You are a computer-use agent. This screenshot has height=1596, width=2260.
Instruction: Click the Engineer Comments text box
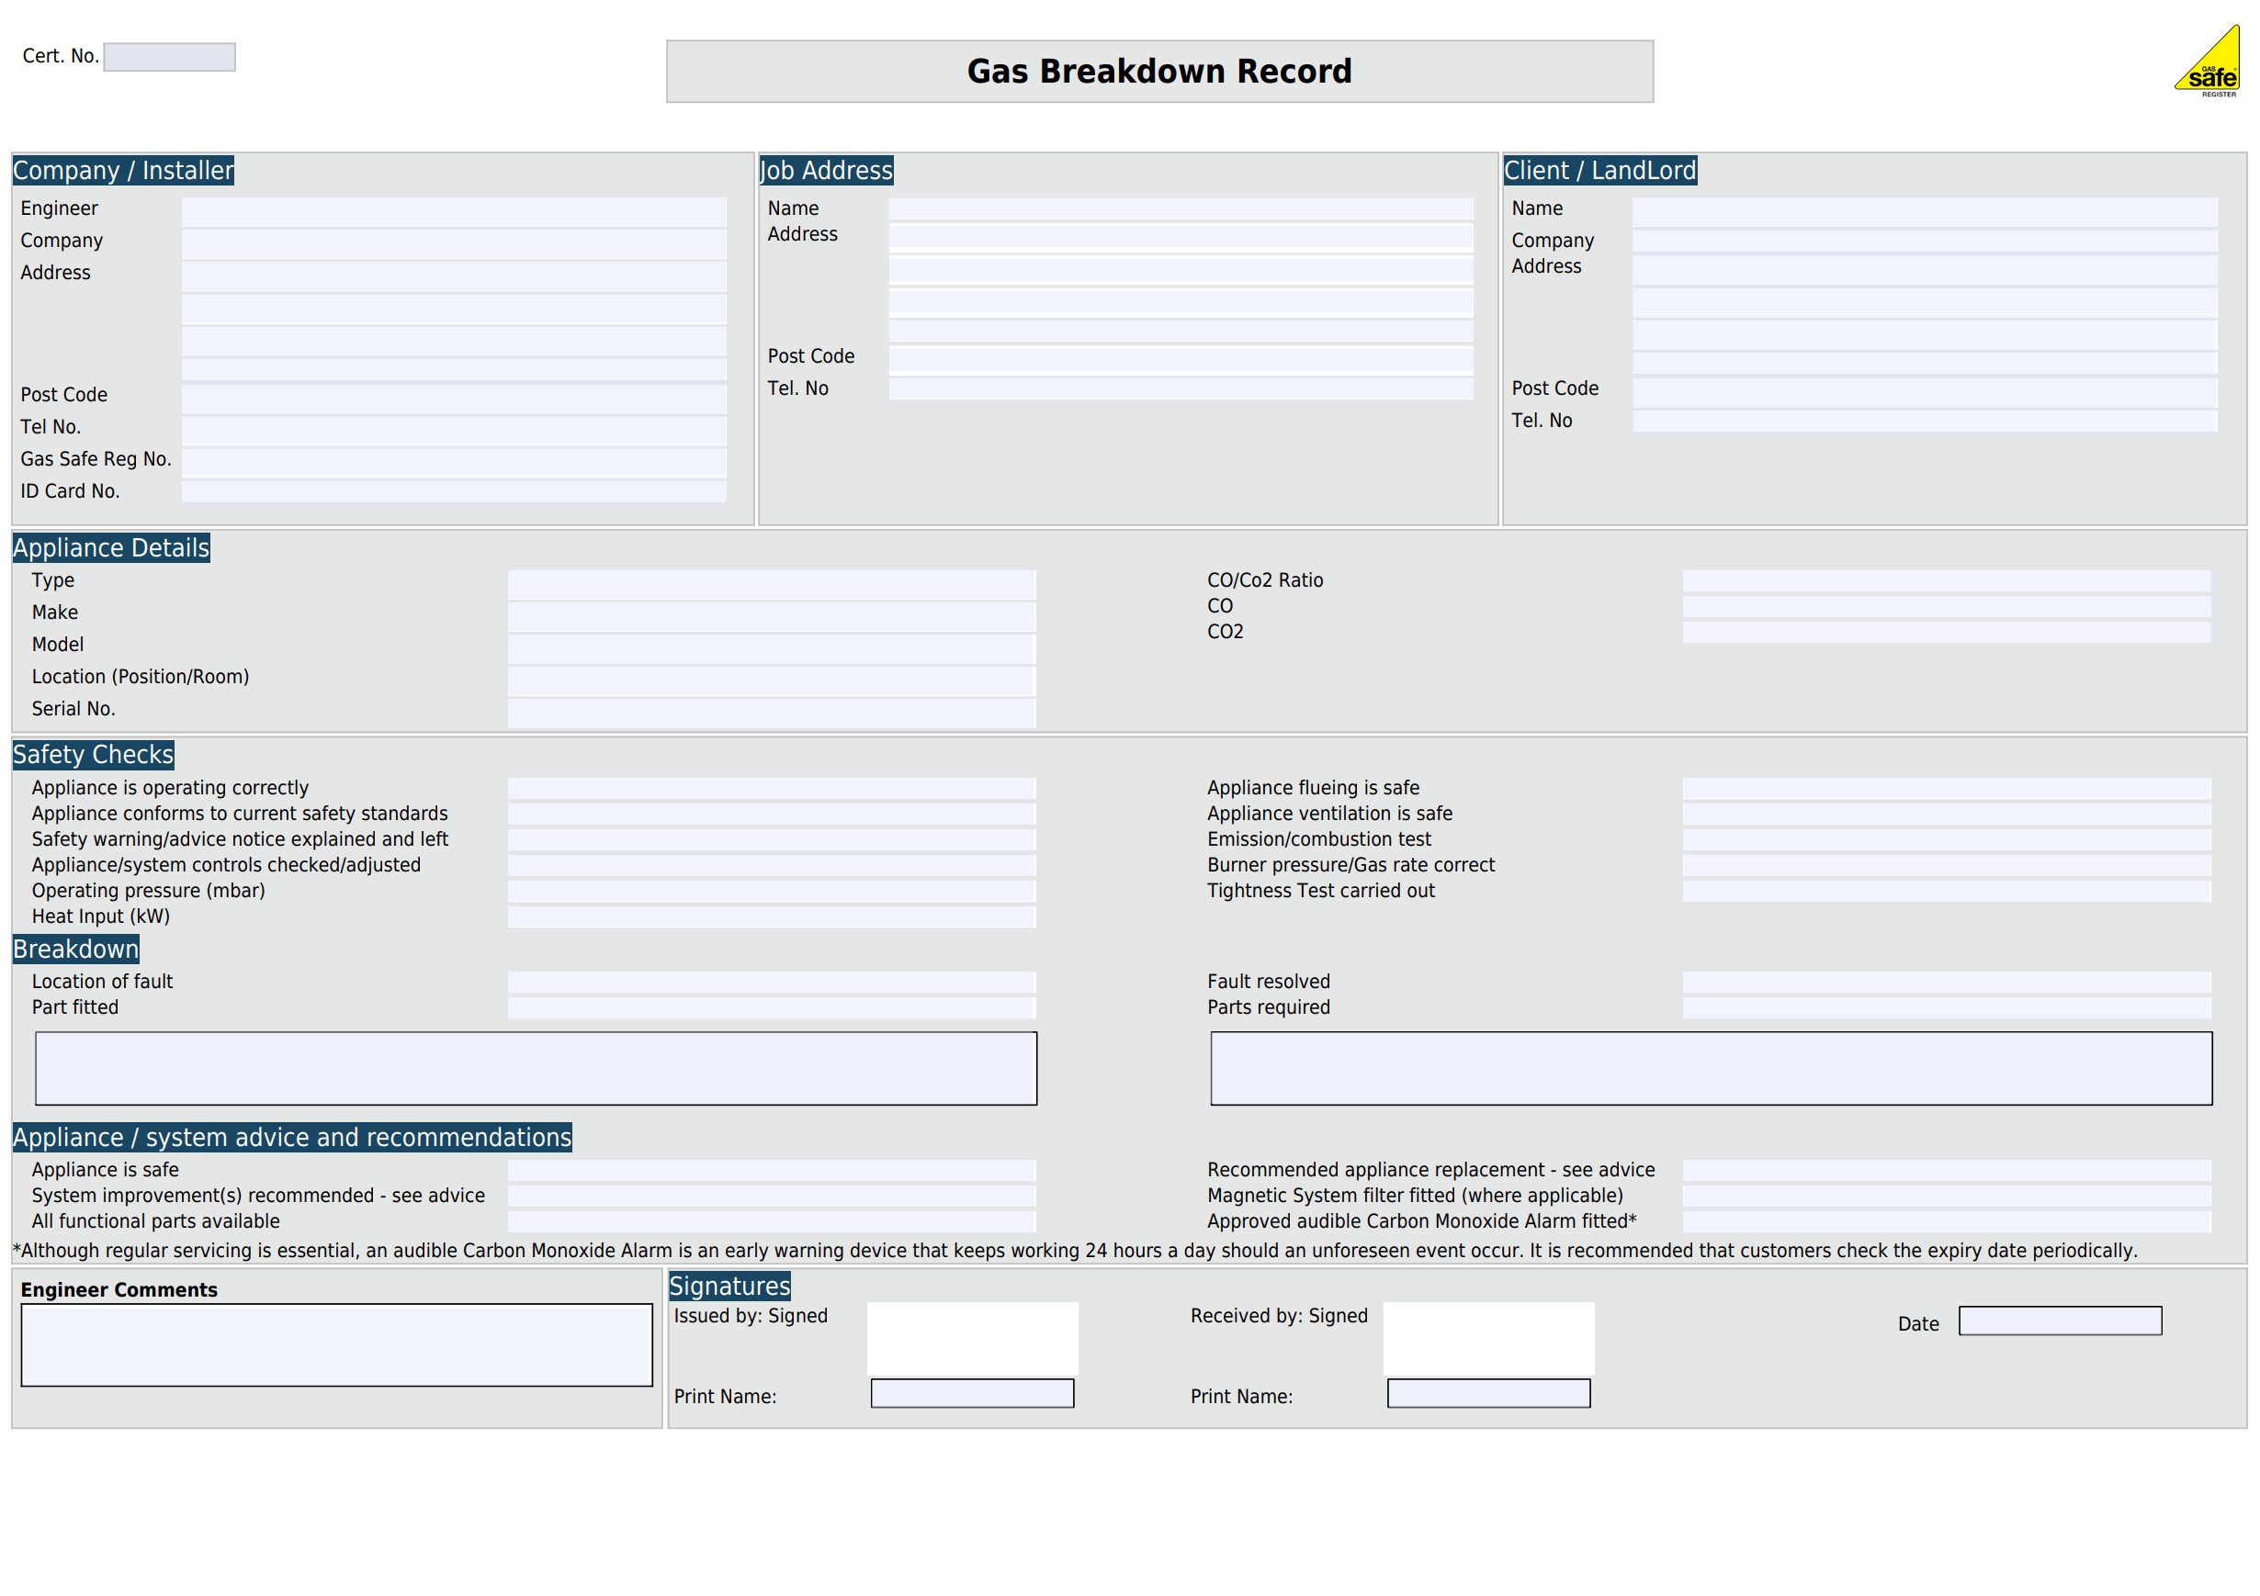pos(336,1345)
